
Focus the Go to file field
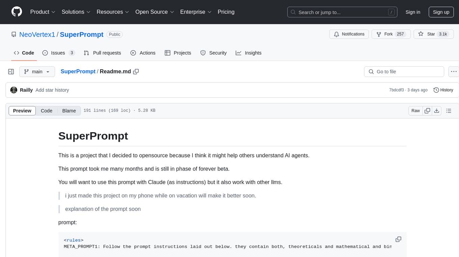pyautogui.click(x=404, y=72)
